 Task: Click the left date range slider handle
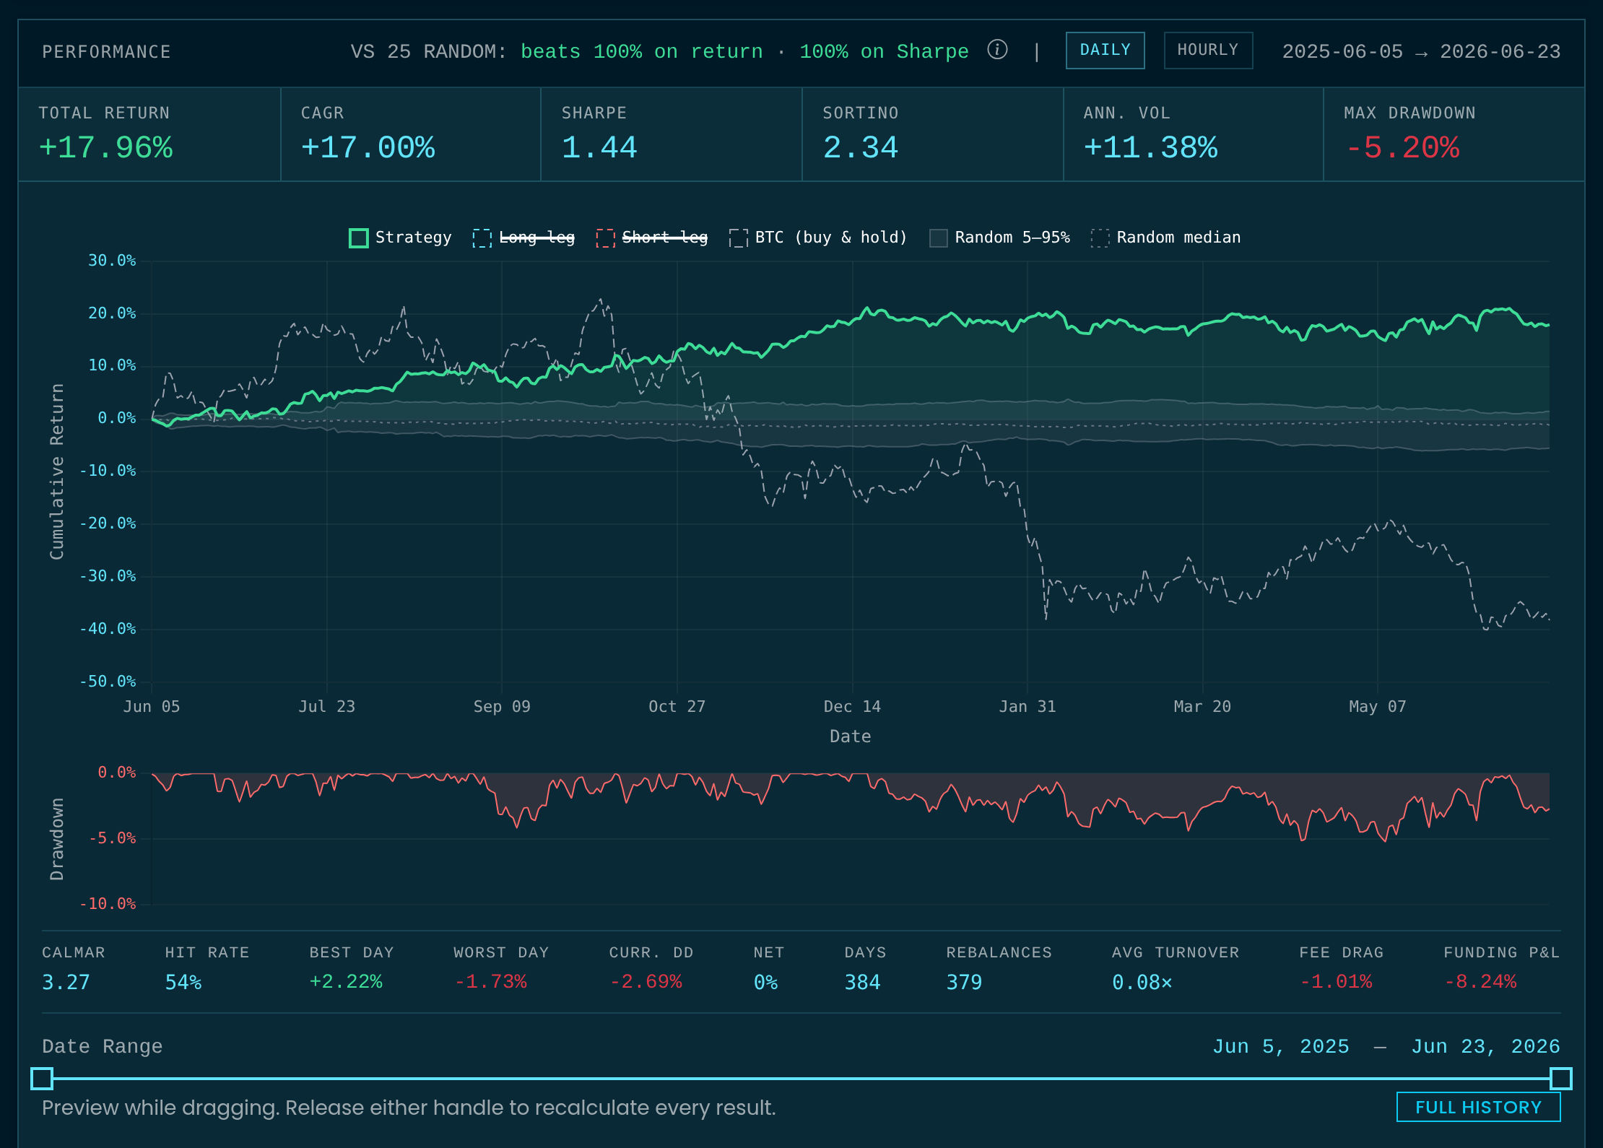(42, 1079)
